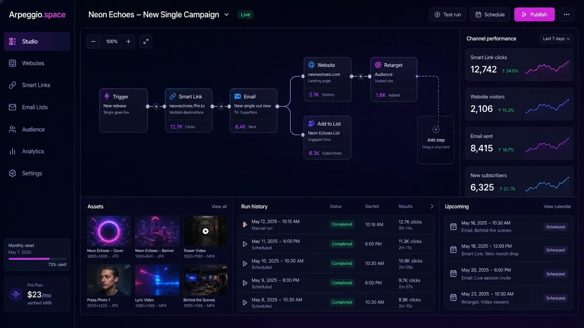
Task: Click calendar icon for May 23 event
Action: (x=453, y=297)
